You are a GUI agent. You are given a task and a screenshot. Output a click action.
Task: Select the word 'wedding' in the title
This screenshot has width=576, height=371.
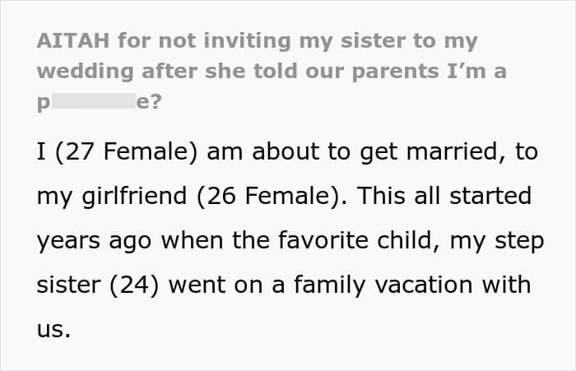click(x=86, y=72)
